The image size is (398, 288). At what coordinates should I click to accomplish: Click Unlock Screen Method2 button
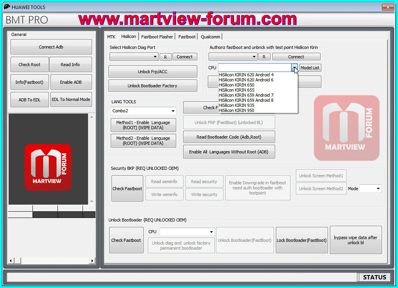[321, 189]
